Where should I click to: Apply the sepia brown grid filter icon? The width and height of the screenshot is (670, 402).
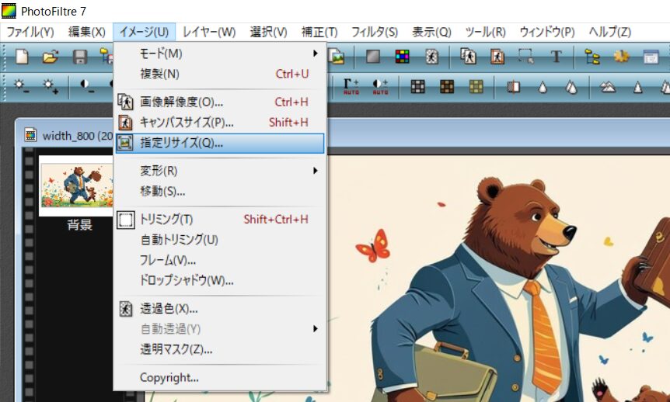(x=446, y=87)
